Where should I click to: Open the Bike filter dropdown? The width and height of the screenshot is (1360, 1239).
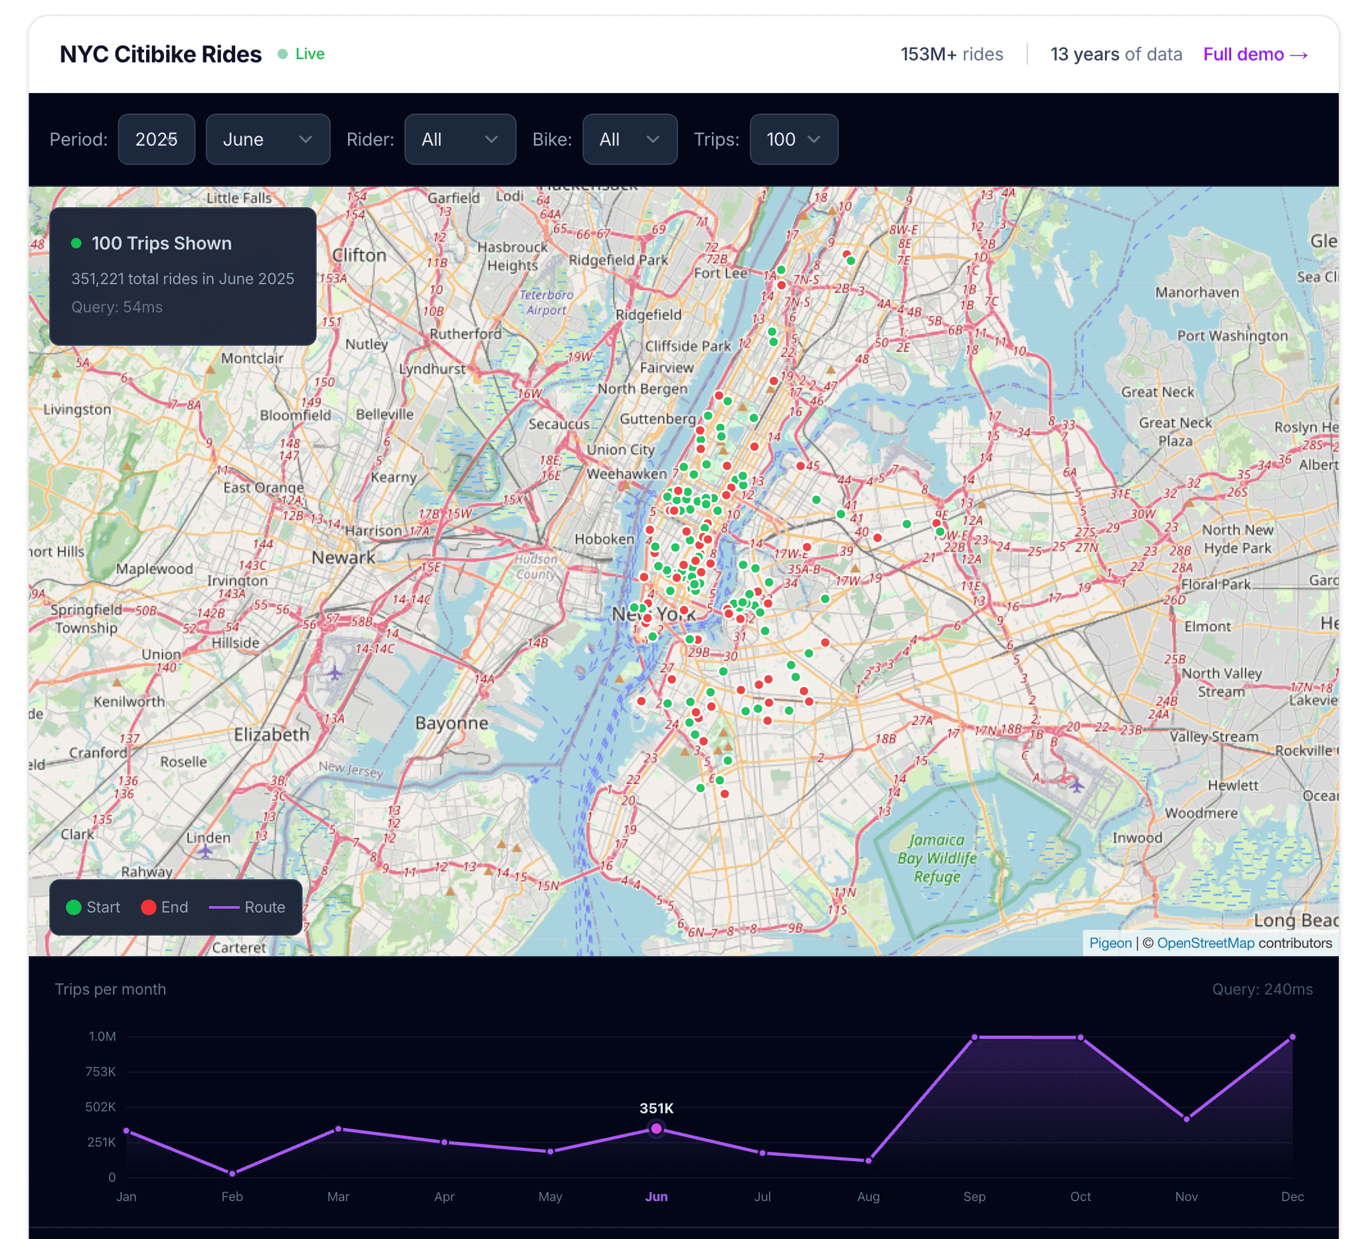tap(630, 140)
